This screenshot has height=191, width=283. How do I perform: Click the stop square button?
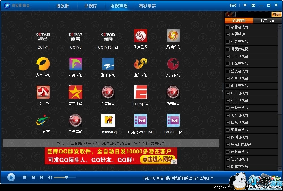[x=25, y=177]
